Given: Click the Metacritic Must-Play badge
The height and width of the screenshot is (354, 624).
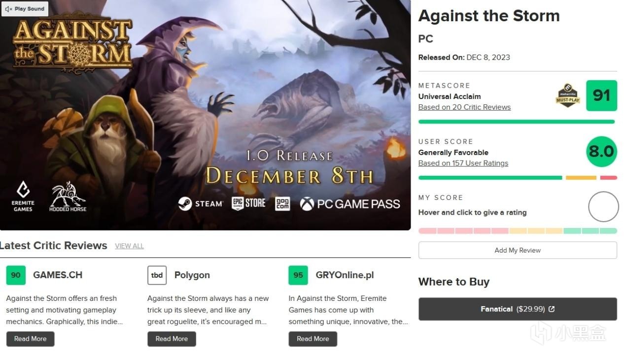Looking at the screenshot, I should pos(568,96).
